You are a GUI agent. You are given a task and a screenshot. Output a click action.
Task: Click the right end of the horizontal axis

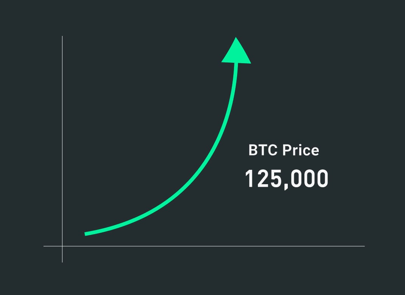[364, 246]
